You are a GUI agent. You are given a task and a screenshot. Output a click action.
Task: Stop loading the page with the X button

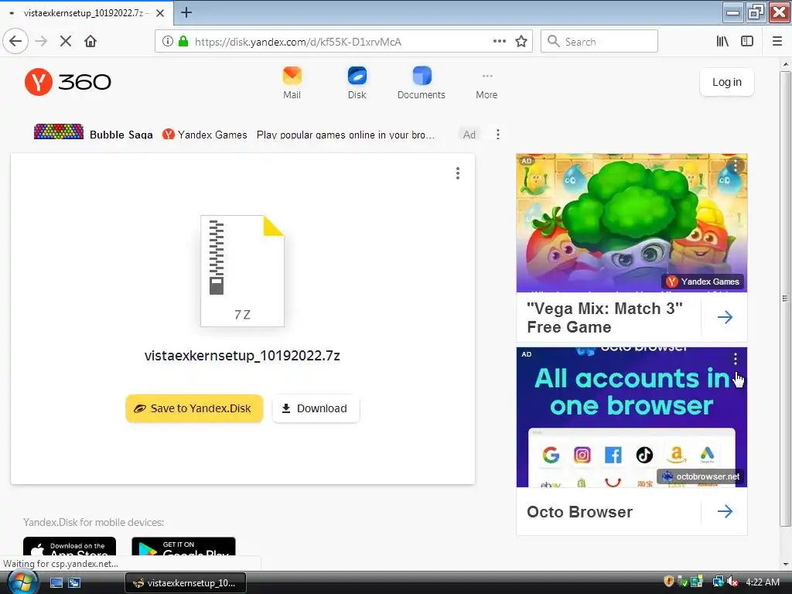pyautogui.click(x=66, y=42)
